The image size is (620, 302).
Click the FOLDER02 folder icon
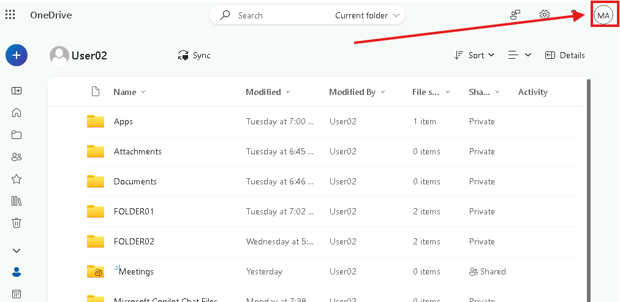click(x=96, y=241)
